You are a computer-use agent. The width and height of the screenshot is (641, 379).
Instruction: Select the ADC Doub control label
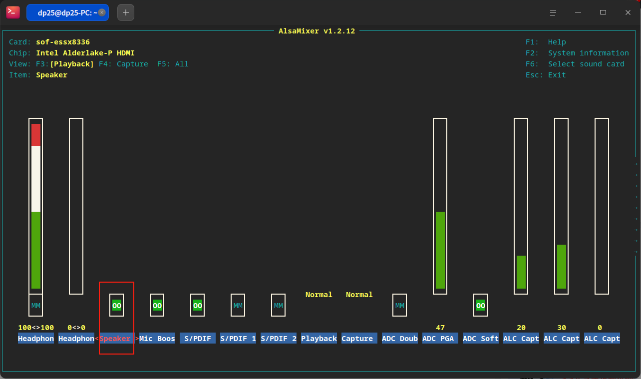click(400, 339)
